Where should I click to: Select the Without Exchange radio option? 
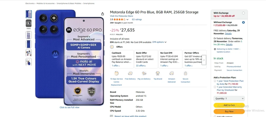[243, 22]
